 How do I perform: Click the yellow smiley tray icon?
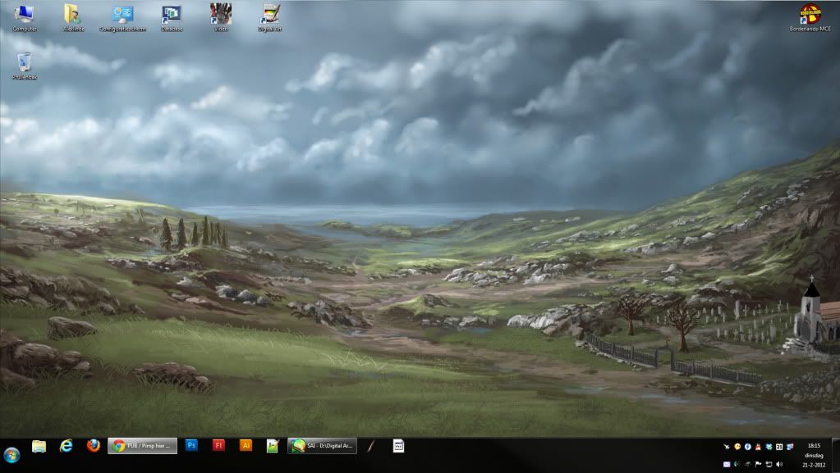737,446
